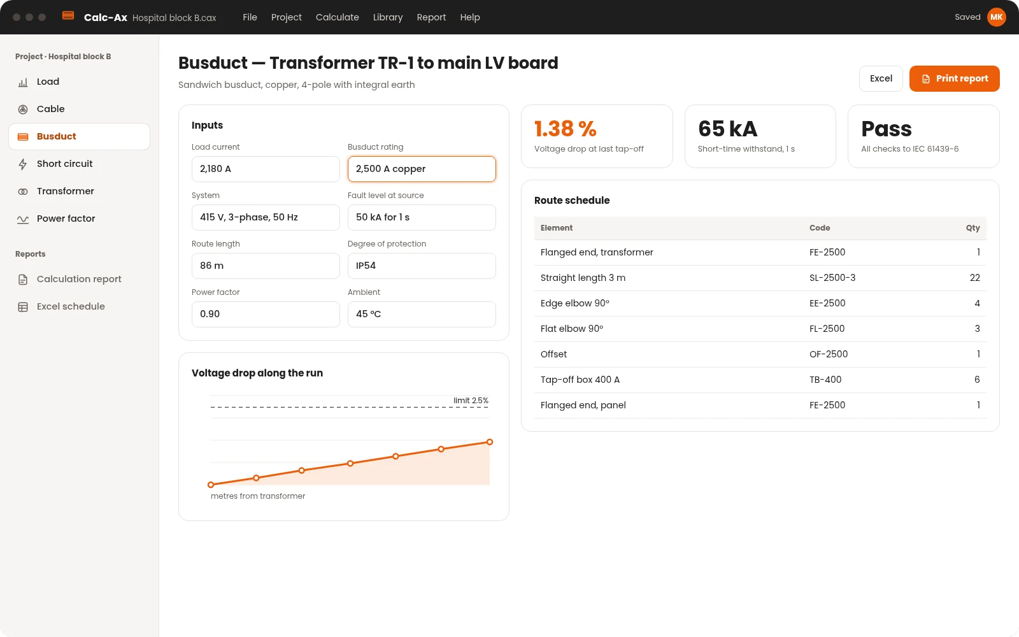Click the OF-2500 code cell

(829, 354)
